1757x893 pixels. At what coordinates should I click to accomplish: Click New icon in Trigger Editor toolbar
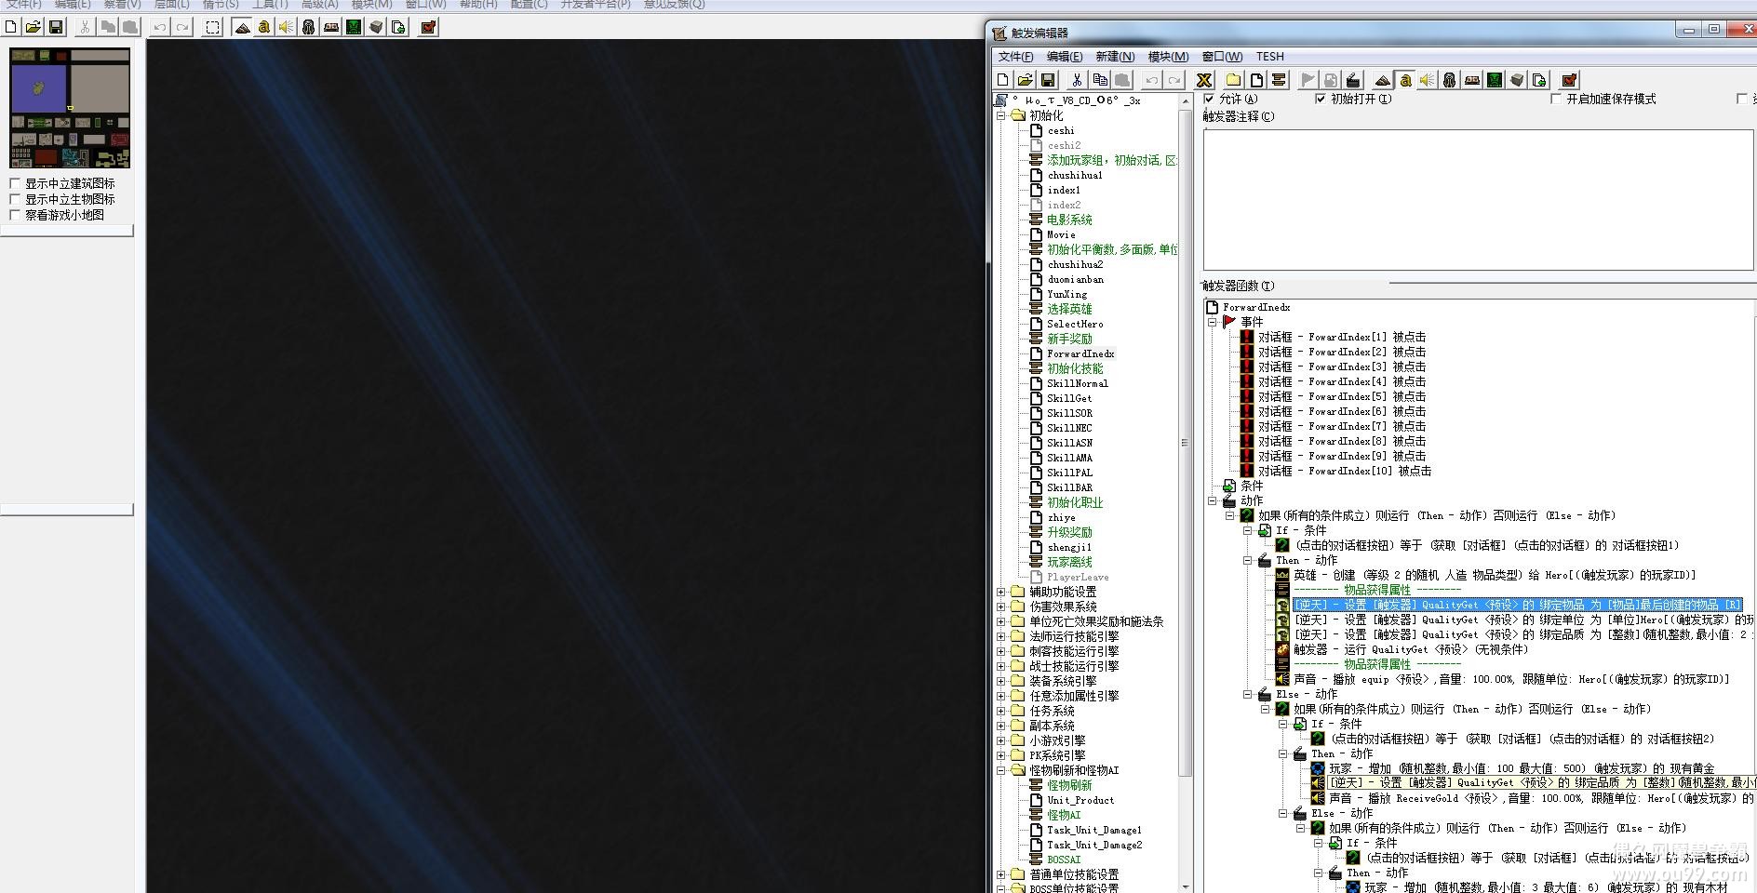[x=1003, y=80]
